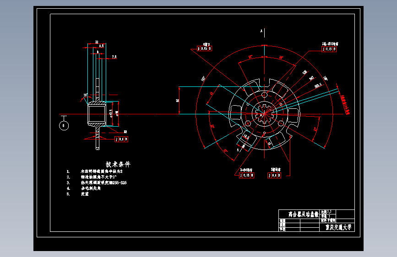Image resolution: width=397 pixels, height=257 pixels.
Task: Click the datum circle symbol near the section view
Action: 64,125
